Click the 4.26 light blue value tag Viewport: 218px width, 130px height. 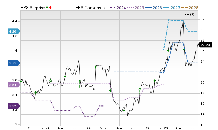tap(14, 31)
